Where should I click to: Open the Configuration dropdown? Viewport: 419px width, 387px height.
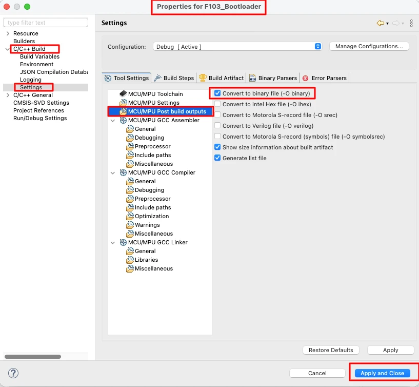237,47
